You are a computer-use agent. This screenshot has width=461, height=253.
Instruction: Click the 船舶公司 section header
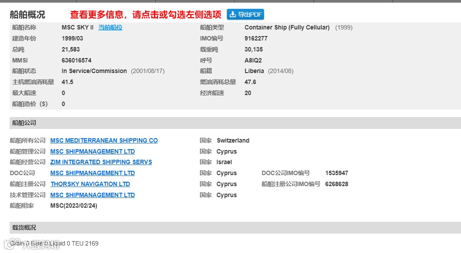[235, 123]
